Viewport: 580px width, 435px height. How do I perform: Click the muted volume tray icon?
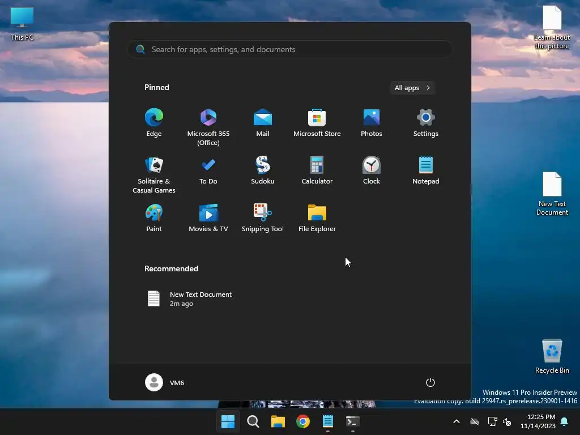click(507, 421)
